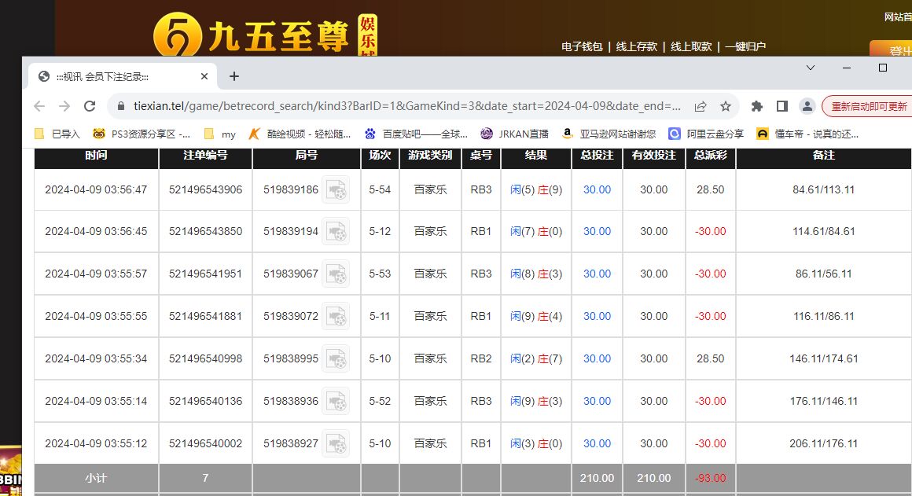Toggle the browser side panel icon
This screenshot has width=912, height=496.
[x=781, y=106]
